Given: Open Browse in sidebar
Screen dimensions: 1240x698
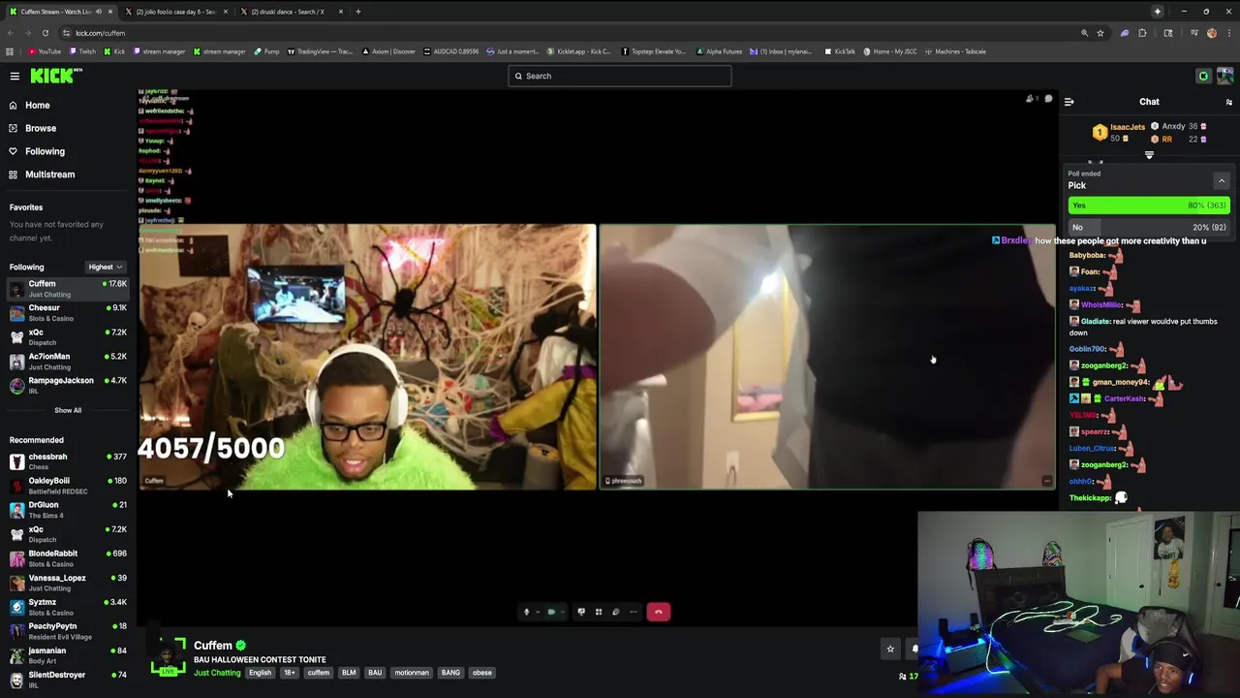Looking at the screenshot, I should (41, 128).
